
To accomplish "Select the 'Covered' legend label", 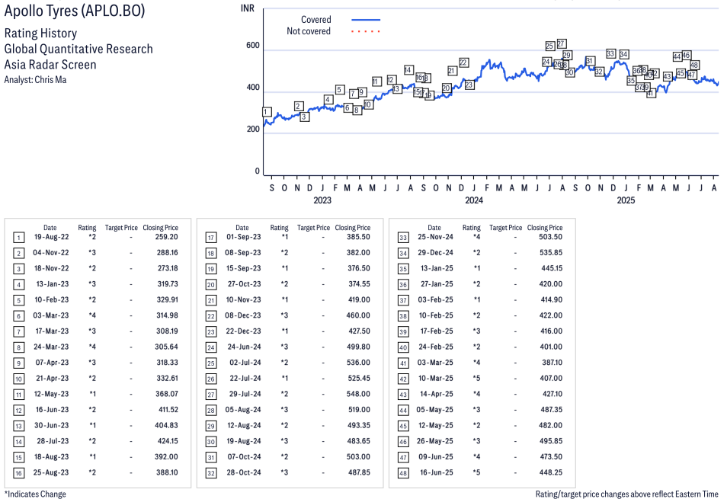I will coord(315,20).
